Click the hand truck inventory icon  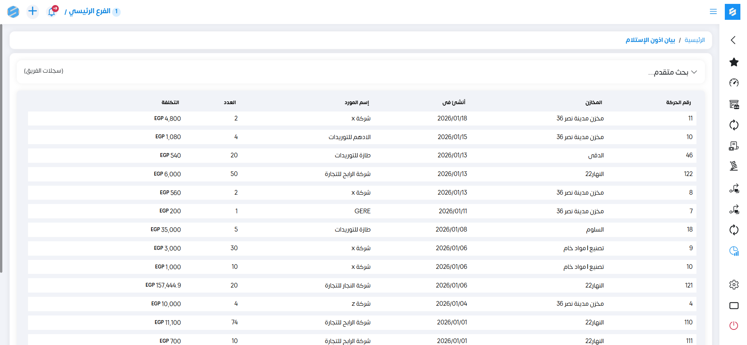[x=734, y=166]
